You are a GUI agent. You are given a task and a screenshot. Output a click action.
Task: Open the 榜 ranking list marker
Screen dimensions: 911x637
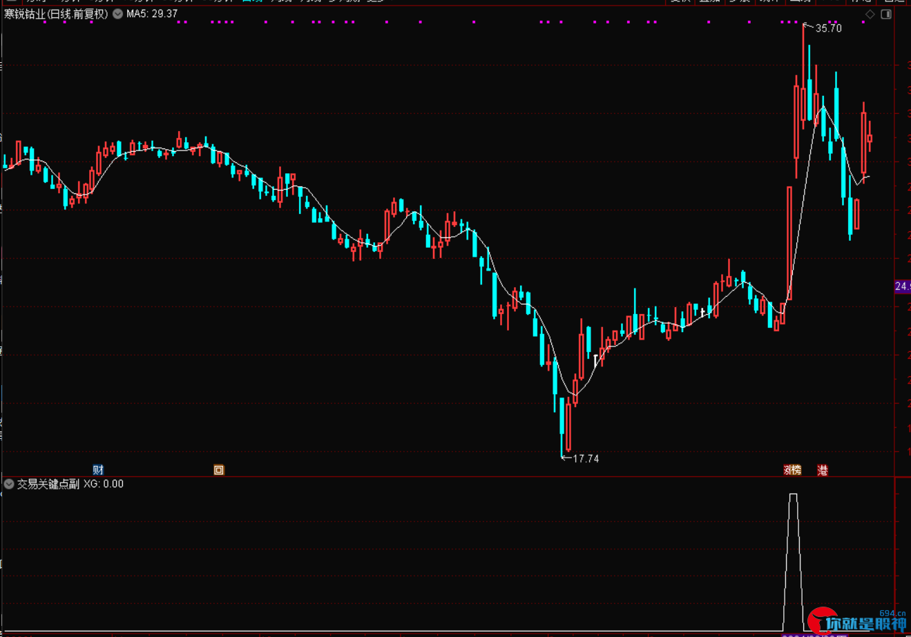click(796, 470)
